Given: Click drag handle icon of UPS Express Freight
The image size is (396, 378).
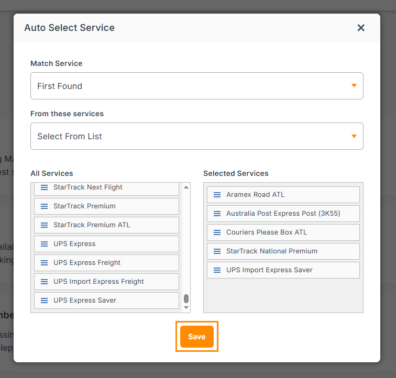Looking at the screenshot, I should [x=45, y=263].
